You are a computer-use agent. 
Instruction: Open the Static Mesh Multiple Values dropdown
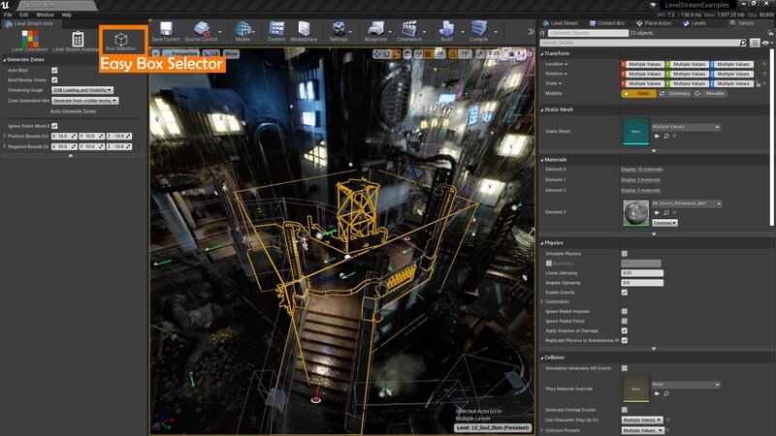coord(686,127)
